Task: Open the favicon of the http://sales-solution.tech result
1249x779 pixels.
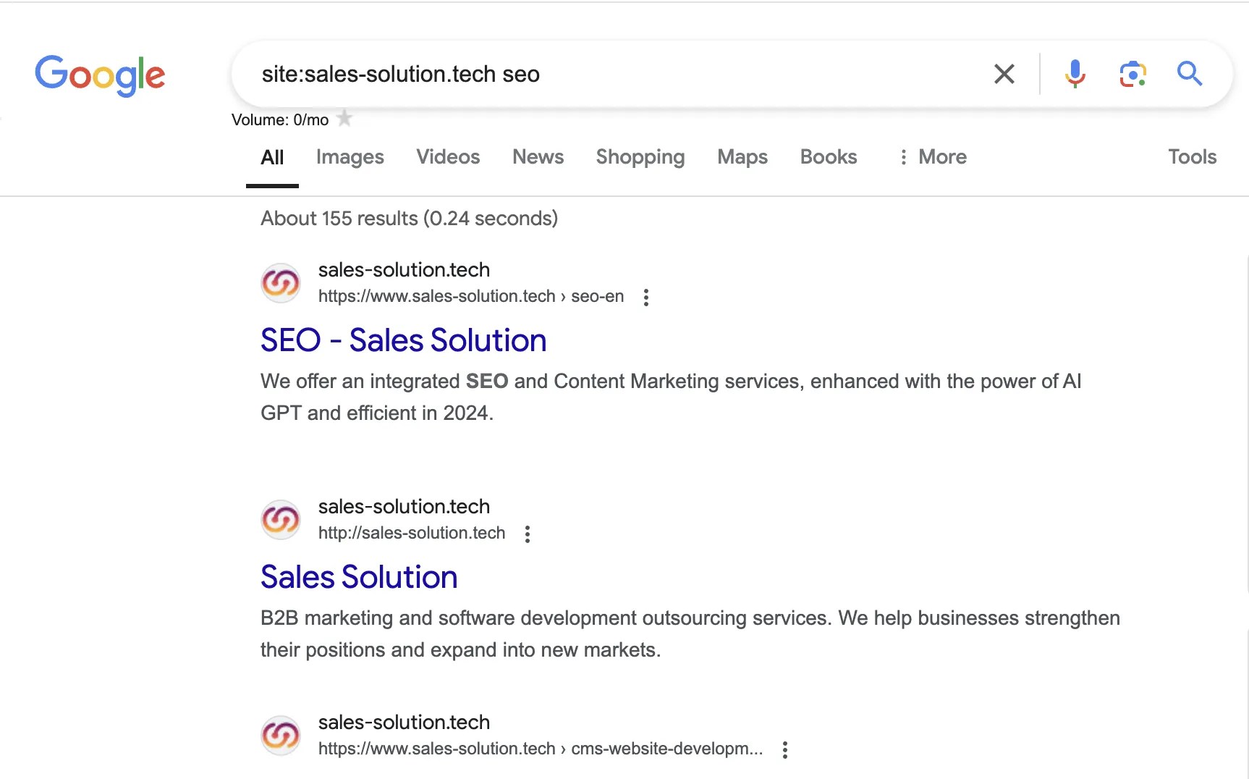Action: [281, 519]
